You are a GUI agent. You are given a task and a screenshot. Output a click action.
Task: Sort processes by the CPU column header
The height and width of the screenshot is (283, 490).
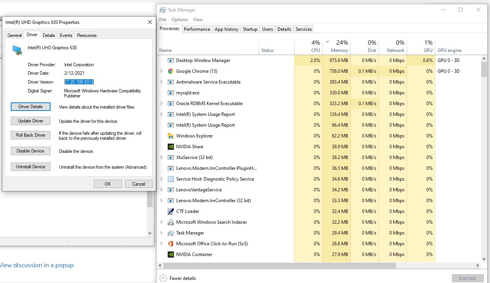(x=308, y=46)
